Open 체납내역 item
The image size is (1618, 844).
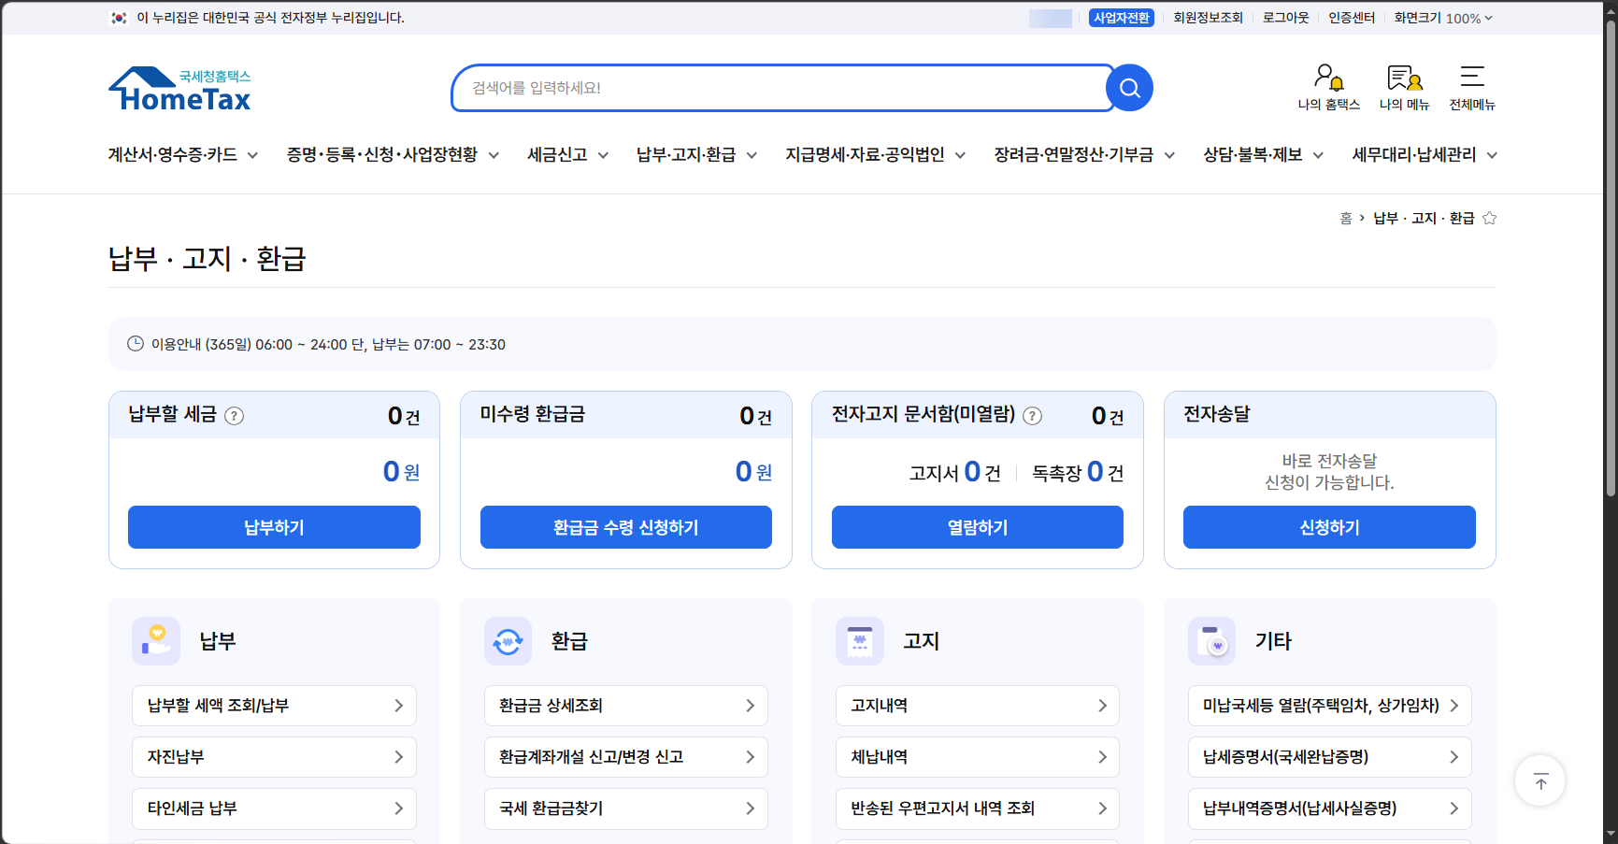978,757
